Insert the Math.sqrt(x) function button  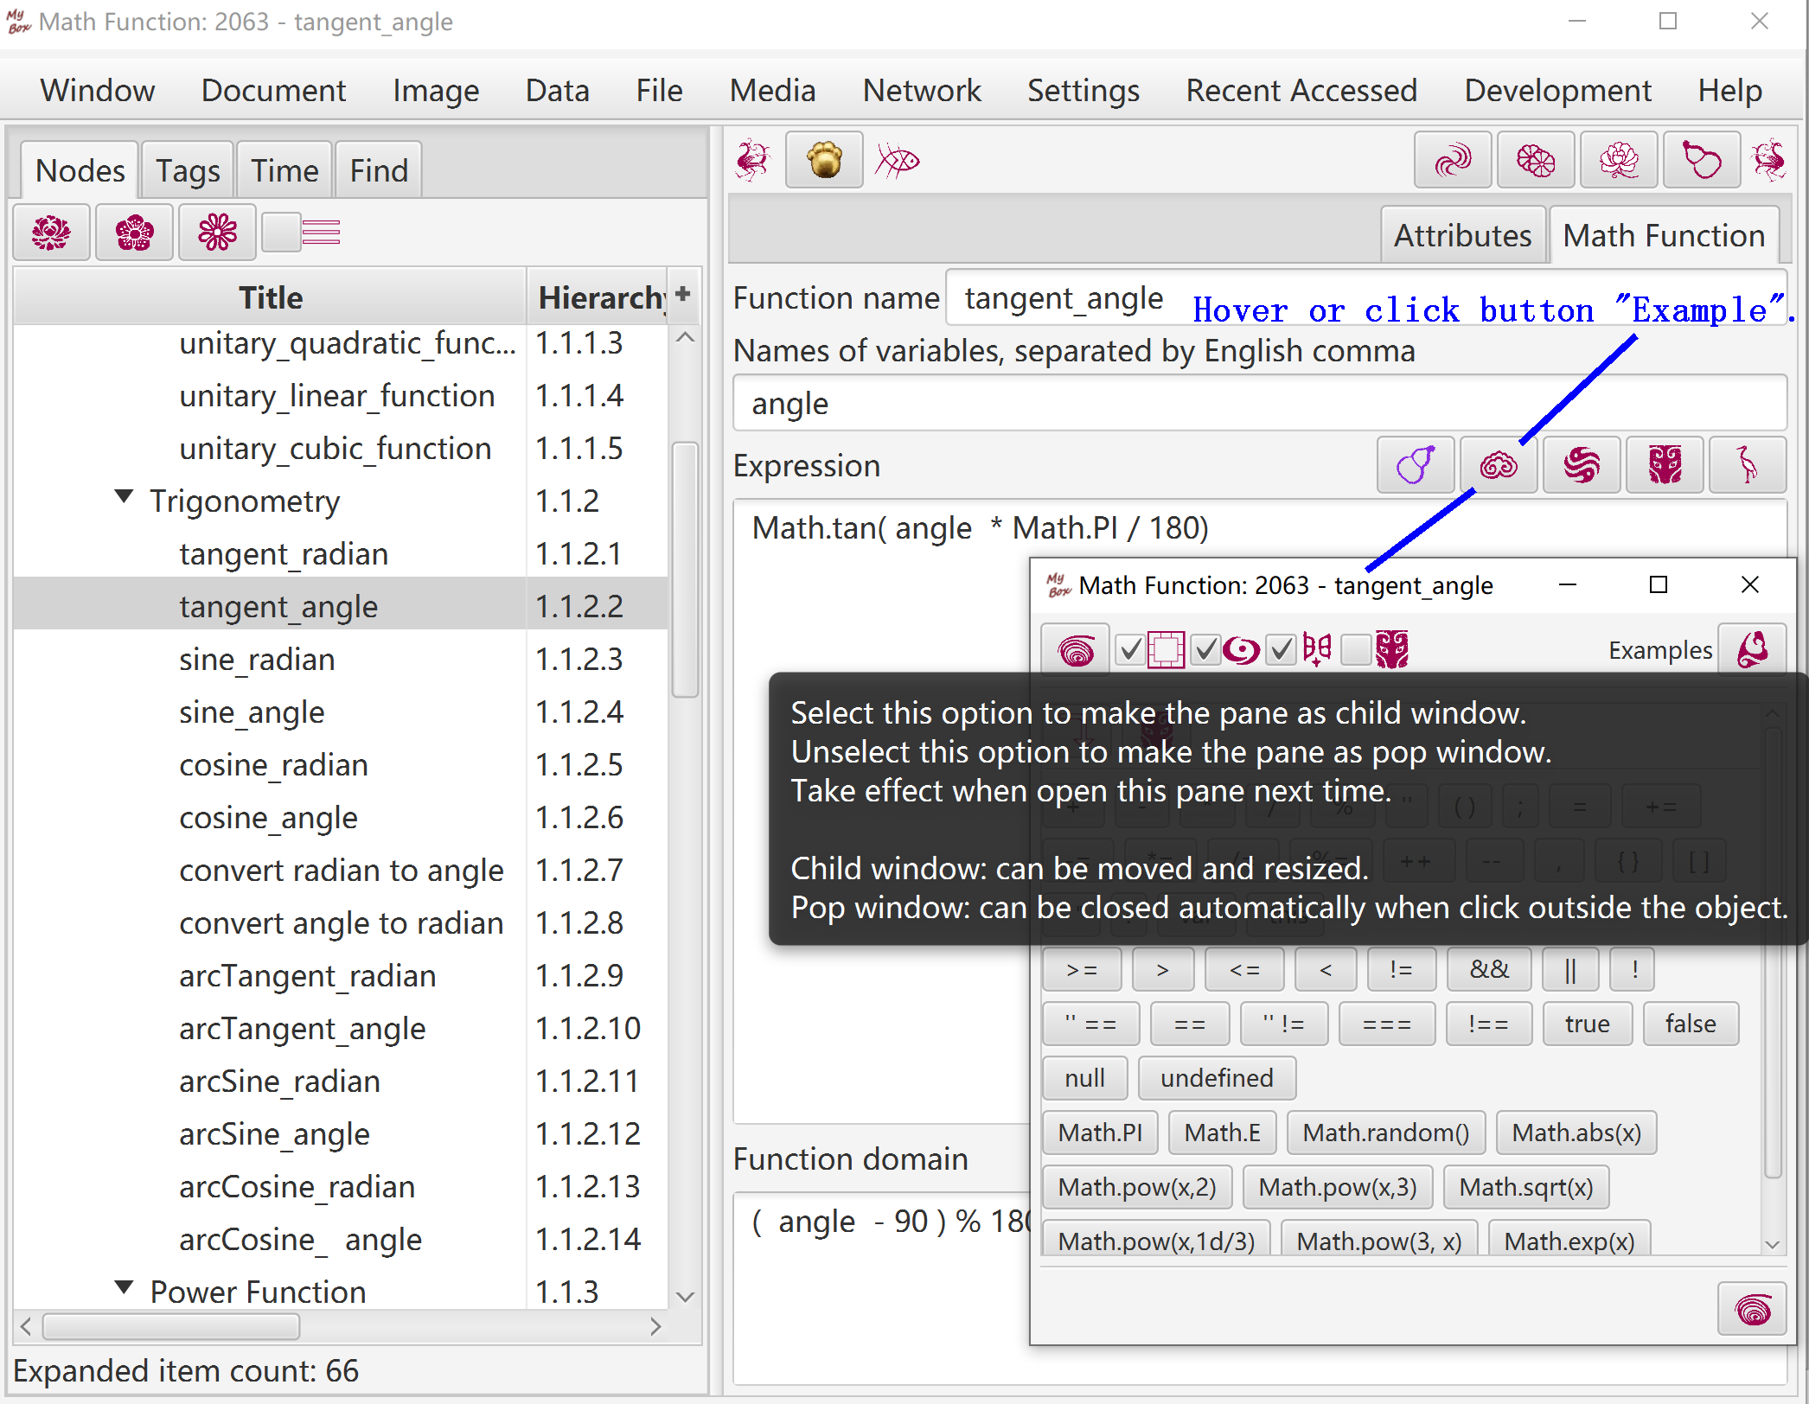coord(1525,1187)
